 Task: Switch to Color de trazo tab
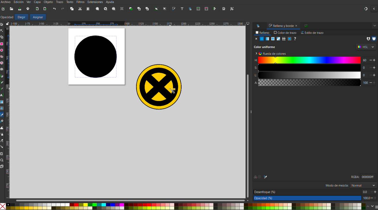click(x=285, y=33)
